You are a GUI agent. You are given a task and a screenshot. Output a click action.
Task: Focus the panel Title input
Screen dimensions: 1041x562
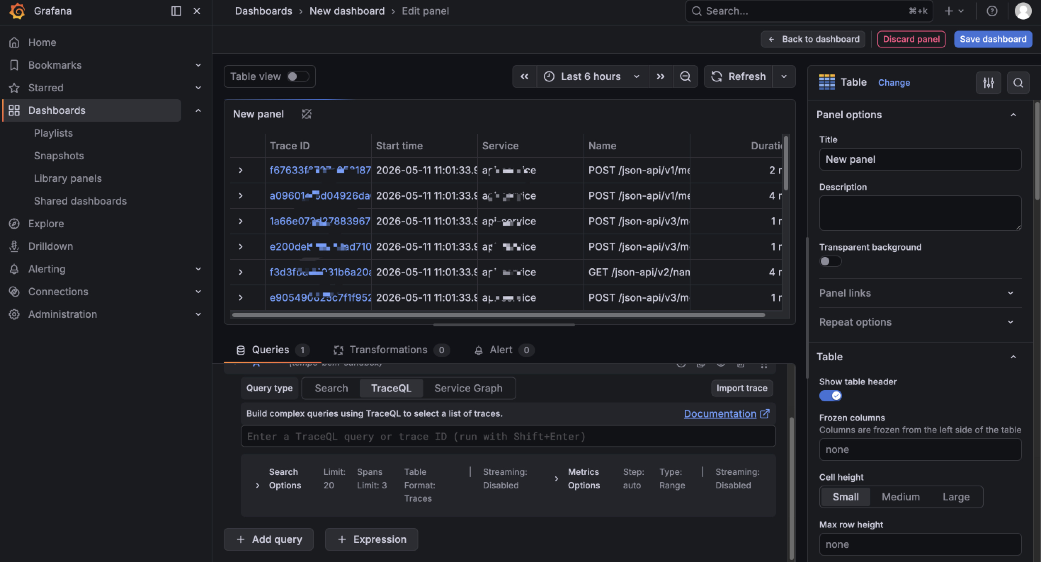click(x=920, y=159)
